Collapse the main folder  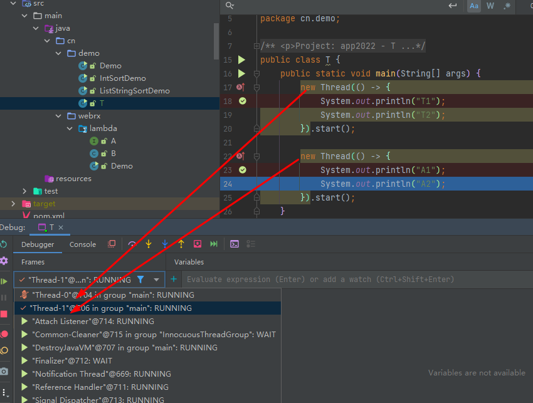pyautogui.click(x=24, y=16)
